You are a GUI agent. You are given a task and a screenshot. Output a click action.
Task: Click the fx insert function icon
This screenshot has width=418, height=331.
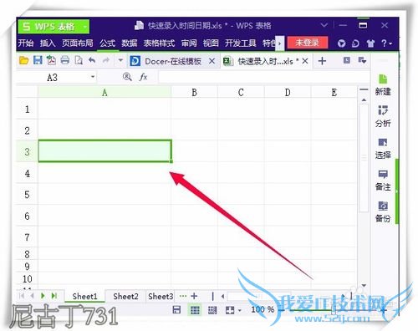pos(143,77)
